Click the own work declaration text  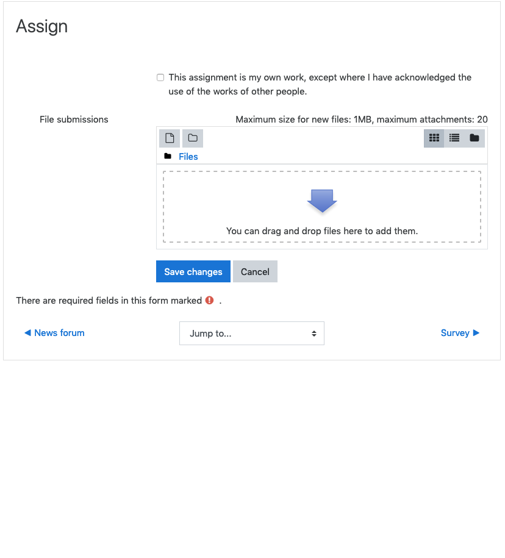pos(320,84)
